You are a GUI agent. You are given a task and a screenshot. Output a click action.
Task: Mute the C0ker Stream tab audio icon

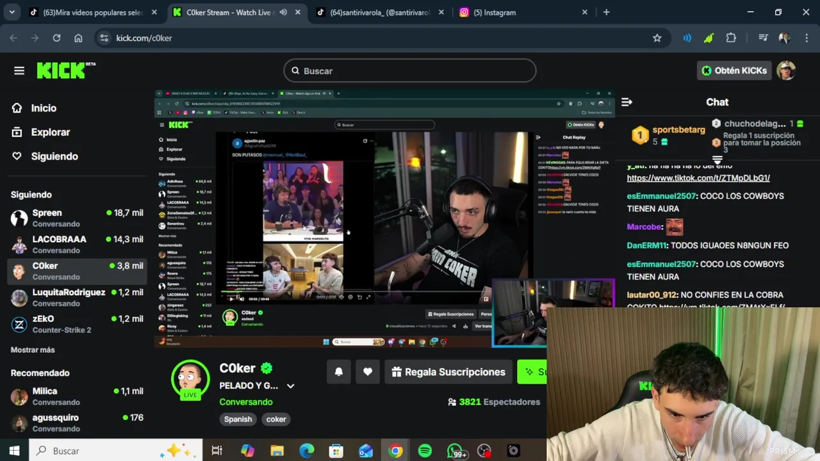click(283, 12)
